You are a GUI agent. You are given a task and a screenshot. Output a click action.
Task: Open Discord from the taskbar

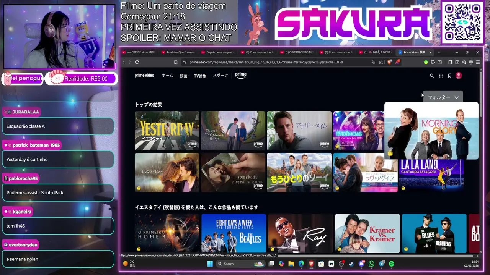361,264
